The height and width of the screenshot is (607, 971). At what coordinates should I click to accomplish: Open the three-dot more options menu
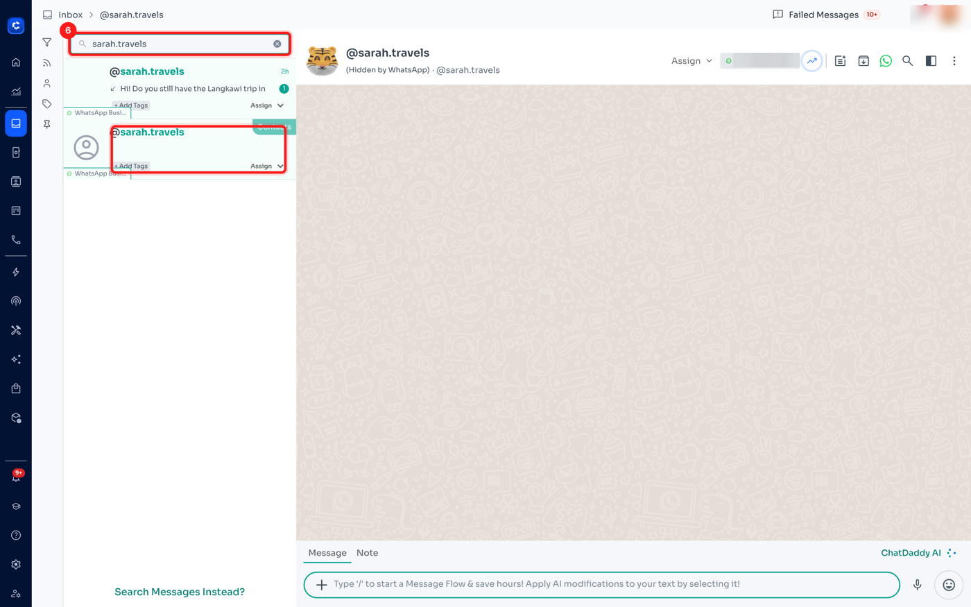(x=954, y=61)
